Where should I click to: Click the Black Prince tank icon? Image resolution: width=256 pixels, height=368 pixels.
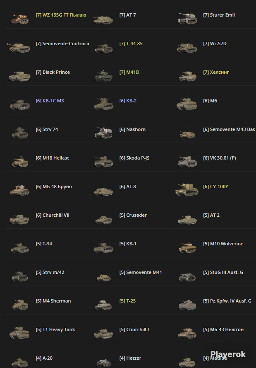click(19, 76)
